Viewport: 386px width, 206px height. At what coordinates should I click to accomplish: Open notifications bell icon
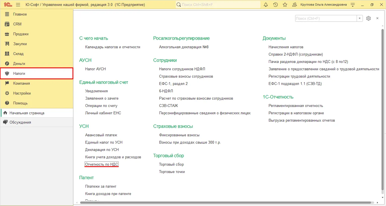click(266, 5)
